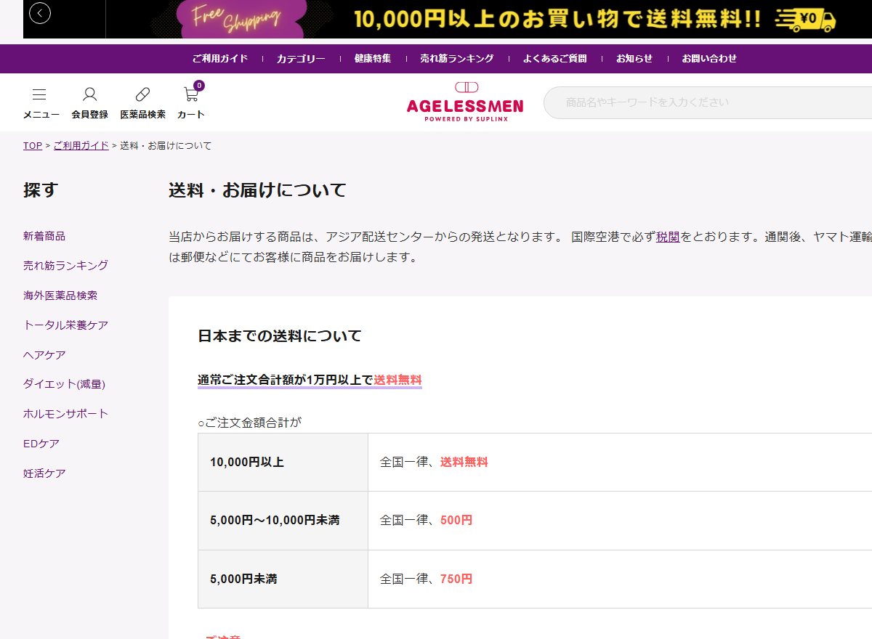872x639 pixels.
Task: Open お問い合わせ menu item
Action: [709, 59]
